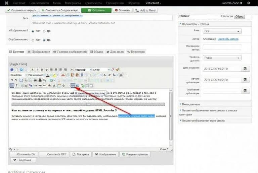This screenshot has height=173, width=258.
Task: Open the JCE editor help icon
Action: pos(12,70)
